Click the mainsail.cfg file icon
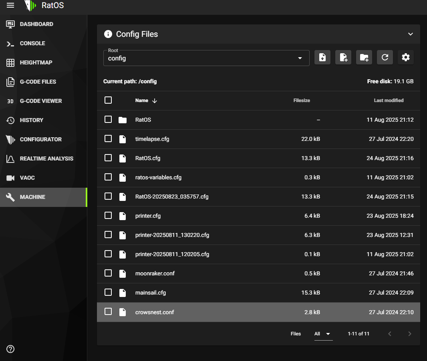Image resolution: width=427 pixels, height=361 pixels. pos(123,293)
